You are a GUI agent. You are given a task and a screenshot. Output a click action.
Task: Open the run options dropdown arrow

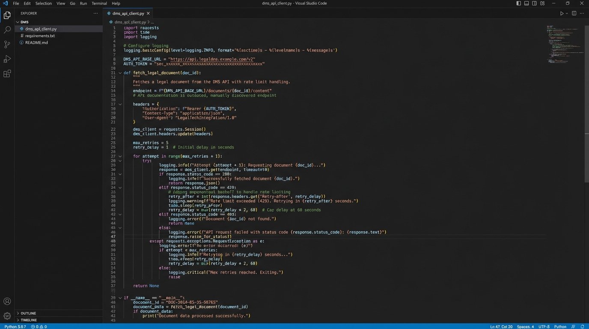567,13
